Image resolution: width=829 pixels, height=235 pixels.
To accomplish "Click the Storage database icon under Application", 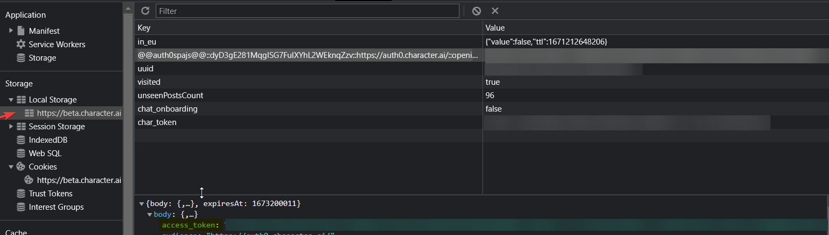I will pyautogui.click(x=21, y=58).
